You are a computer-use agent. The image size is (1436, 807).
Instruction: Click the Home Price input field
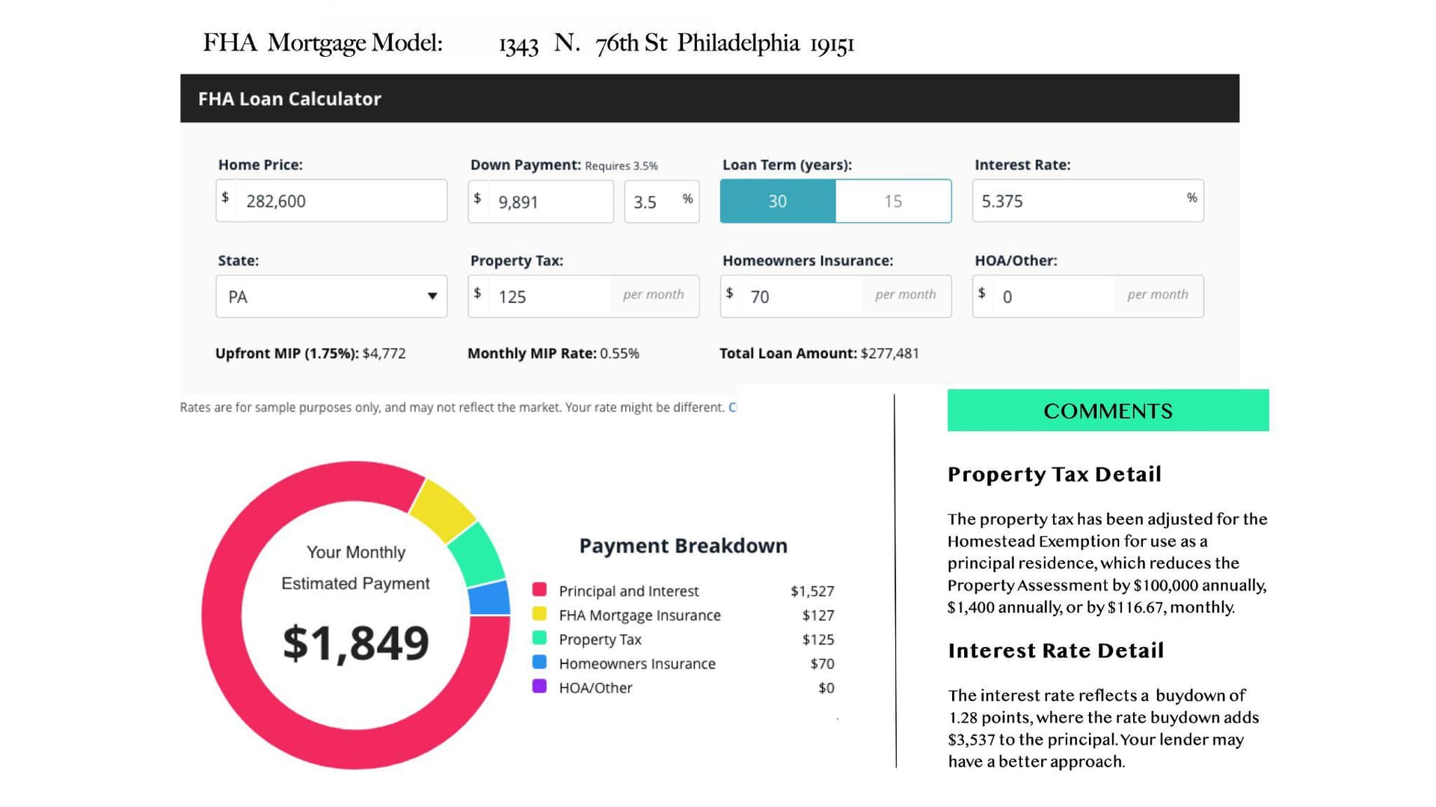tap(331, 200)
